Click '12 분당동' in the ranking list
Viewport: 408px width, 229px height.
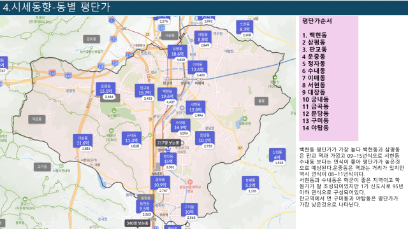316,113
